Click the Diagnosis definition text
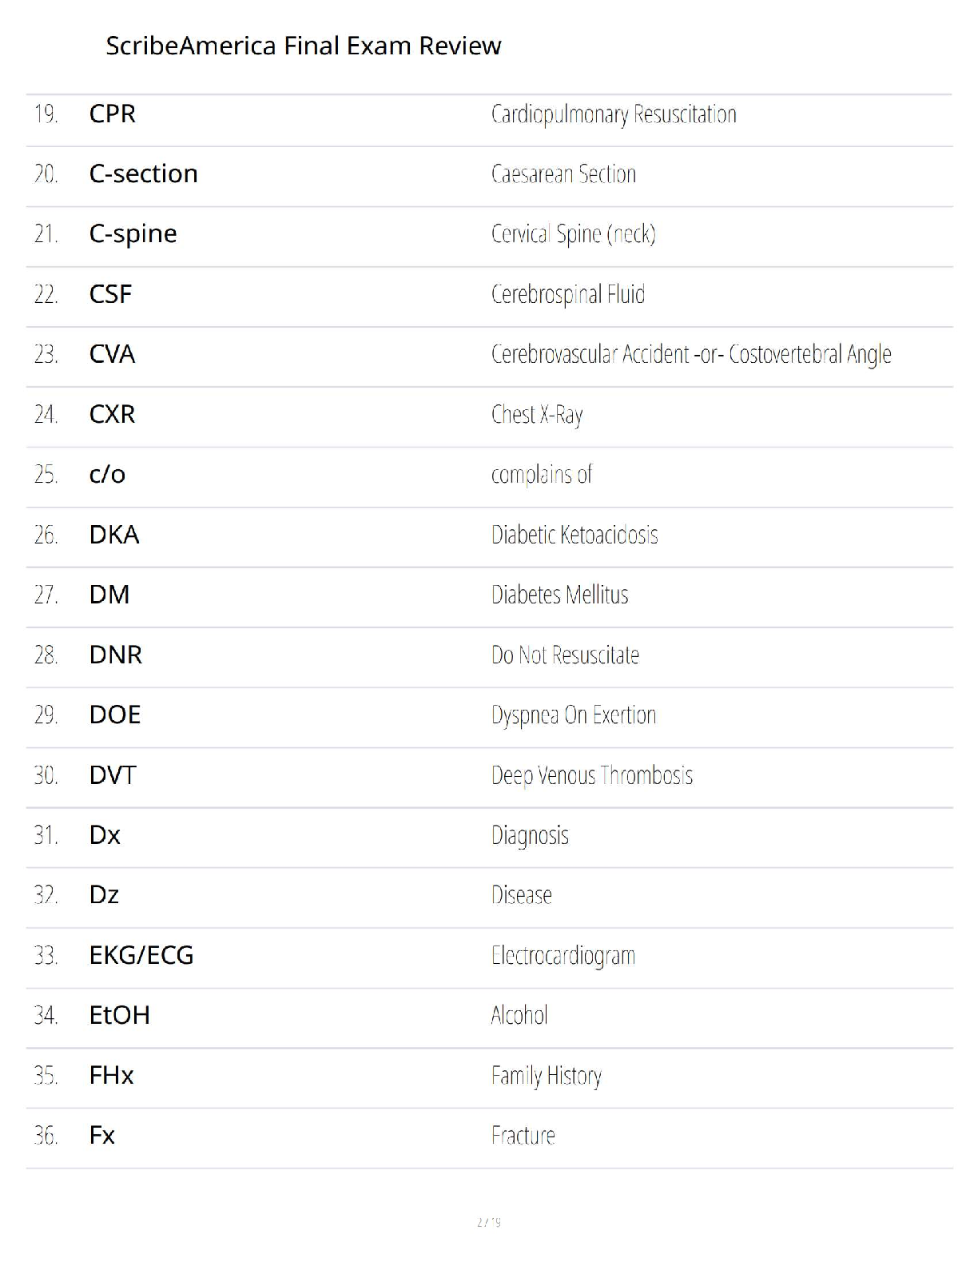 (x=530, y=835)
